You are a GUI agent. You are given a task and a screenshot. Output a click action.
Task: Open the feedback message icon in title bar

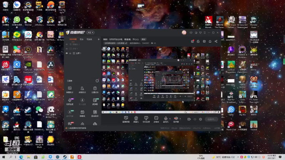click(x=191, y=33)
